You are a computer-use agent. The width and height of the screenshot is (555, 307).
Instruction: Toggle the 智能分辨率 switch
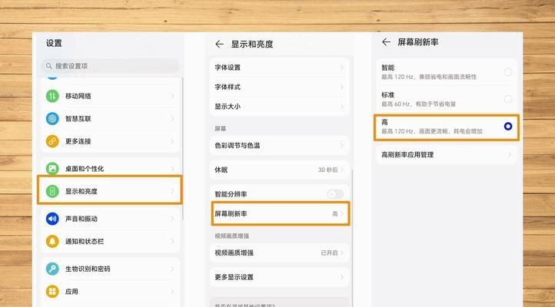pos(335,194)
